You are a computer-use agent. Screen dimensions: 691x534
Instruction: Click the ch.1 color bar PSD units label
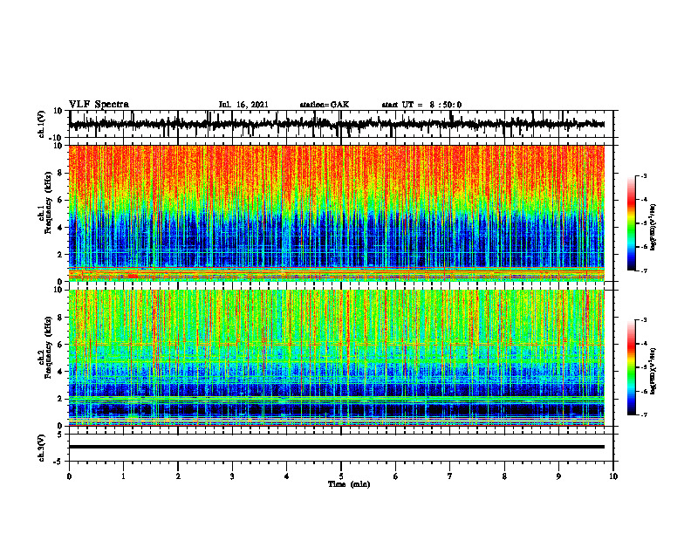[653, 227]
